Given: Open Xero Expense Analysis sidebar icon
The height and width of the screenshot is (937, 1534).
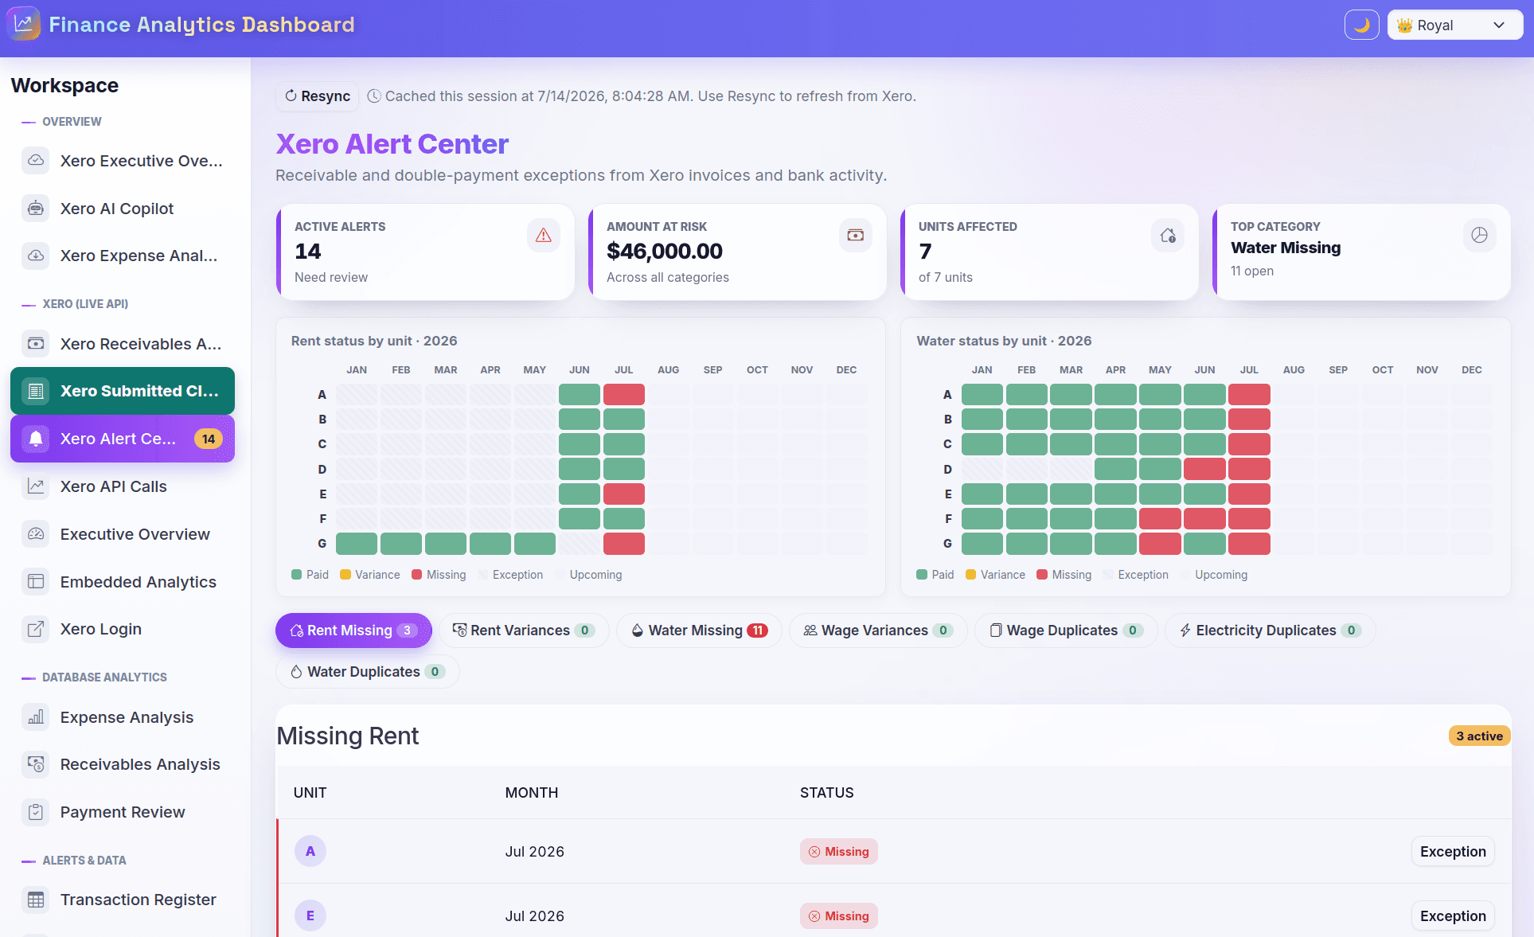Looking at the screenshot, I should click(x=36, y=256).
